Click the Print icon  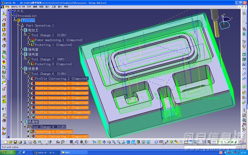point(20,142)
